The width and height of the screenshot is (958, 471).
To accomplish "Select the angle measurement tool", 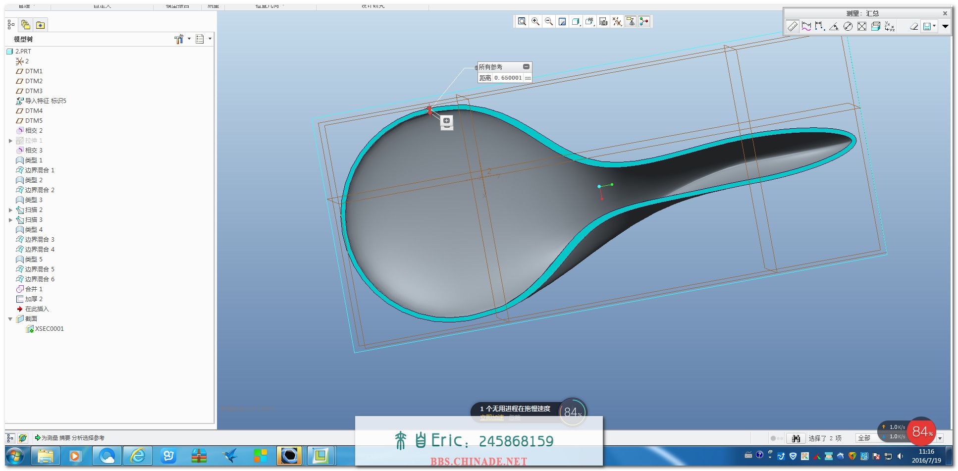I will pyautogui.click(x=834, y=26).
